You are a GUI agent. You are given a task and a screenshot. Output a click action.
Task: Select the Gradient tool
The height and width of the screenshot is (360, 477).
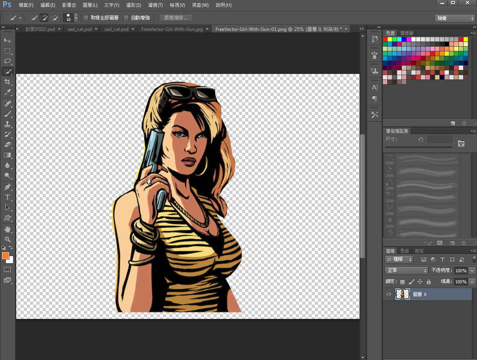[x=8, y=155]
